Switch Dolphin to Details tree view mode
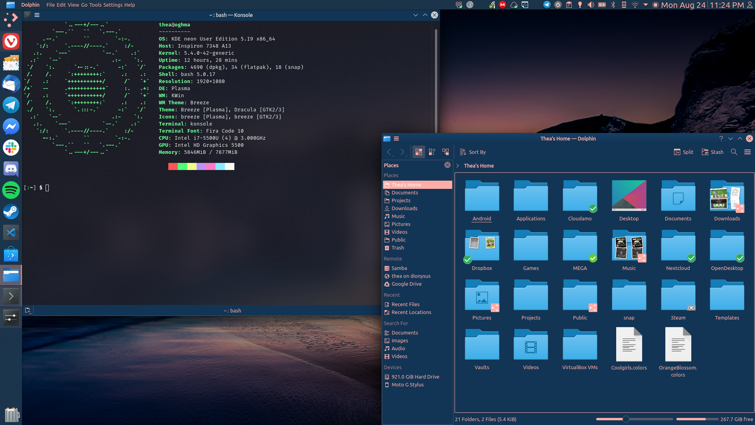The width and height of the screenshot is (755, 425). click(x=446, y=152)
